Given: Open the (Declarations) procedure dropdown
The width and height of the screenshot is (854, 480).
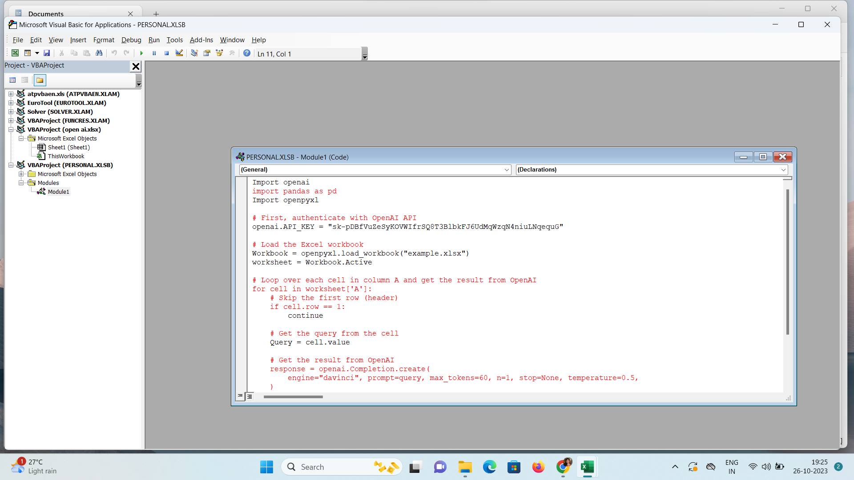Looking at the screenshot, I should coord(652,170).
